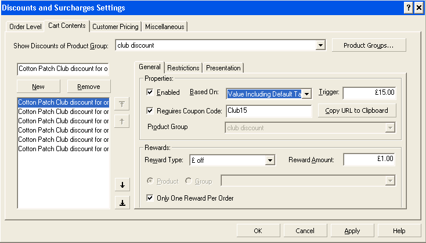This screenshot has width=426, height=243.
Task: Open the Reward Type dropdown
Action: click(270, 160)
